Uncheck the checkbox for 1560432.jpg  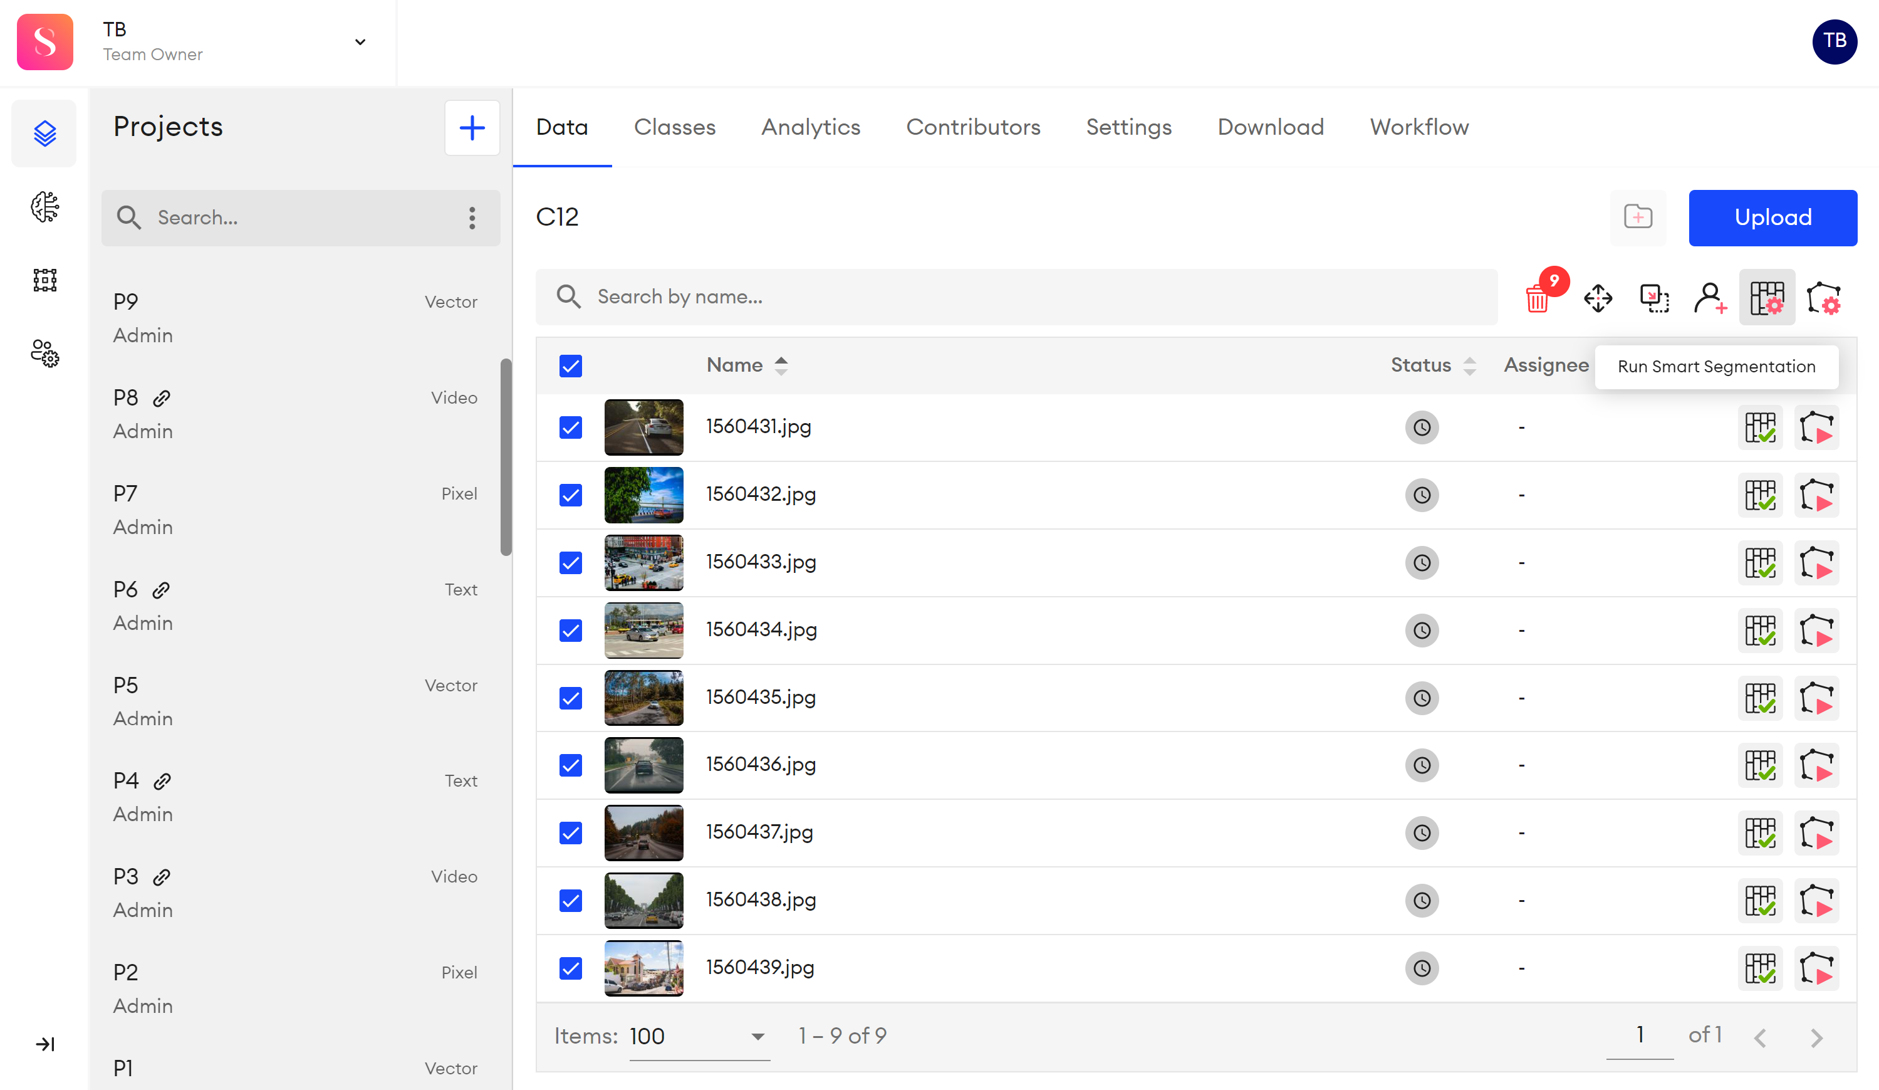570,495
